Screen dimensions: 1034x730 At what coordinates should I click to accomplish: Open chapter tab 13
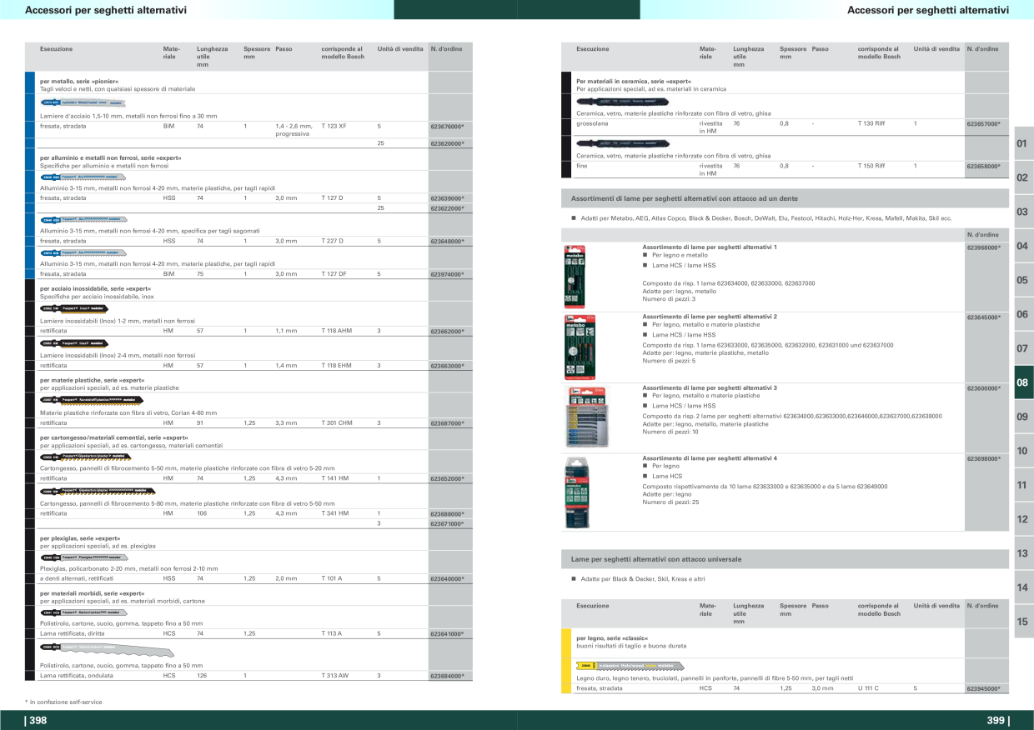click(x=1023, y=553)
